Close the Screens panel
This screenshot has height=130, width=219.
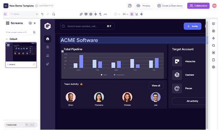click(x=35, y=23)
